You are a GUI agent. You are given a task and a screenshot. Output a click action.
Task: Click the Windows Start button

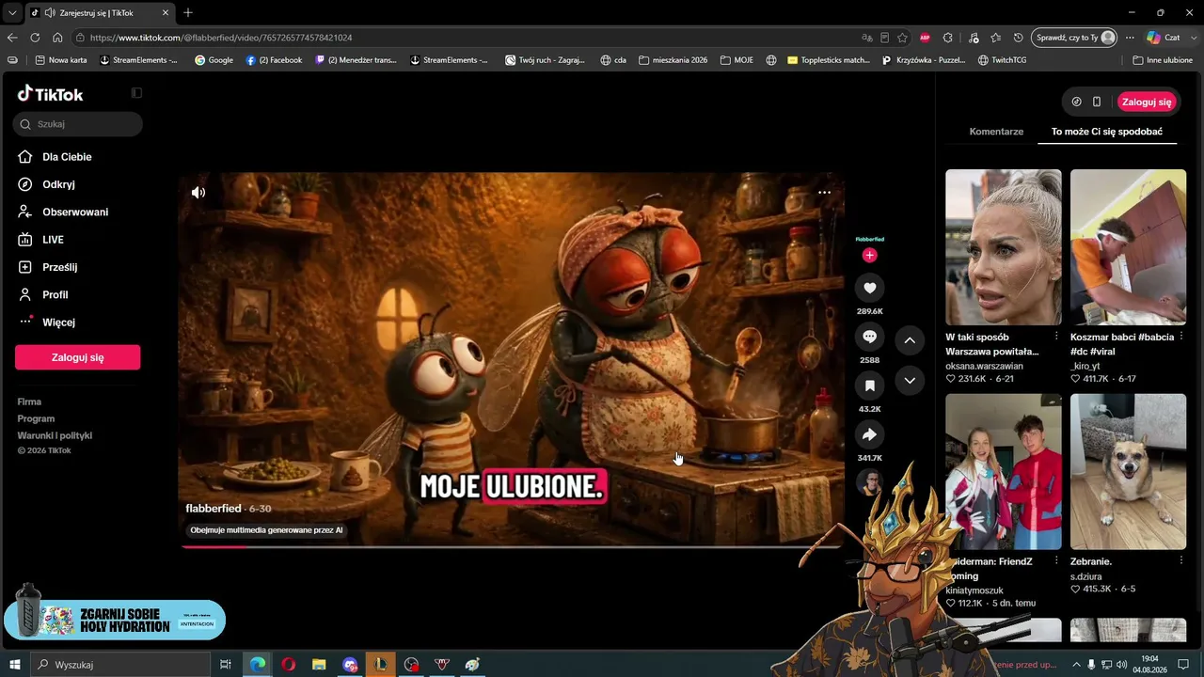15,665
